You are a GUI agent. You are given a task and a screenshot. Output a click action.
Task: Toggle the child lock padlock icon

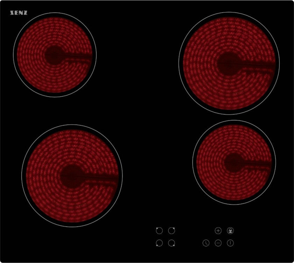click(x=230, y=230)
